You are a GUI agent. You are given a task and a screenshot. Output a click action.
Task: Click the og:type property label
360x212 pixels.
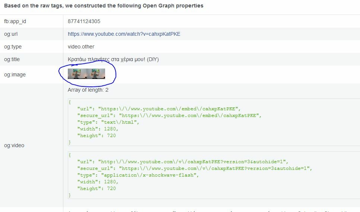(13, 47)
